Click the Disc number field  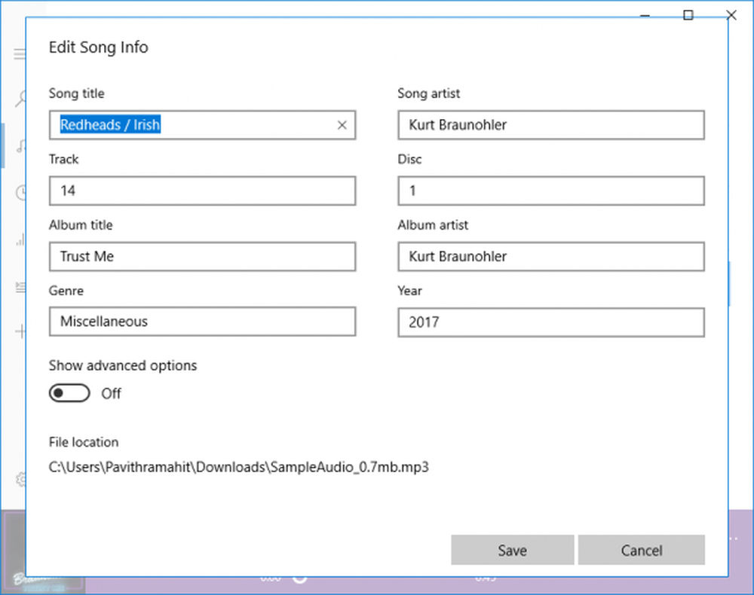point(550,191)
